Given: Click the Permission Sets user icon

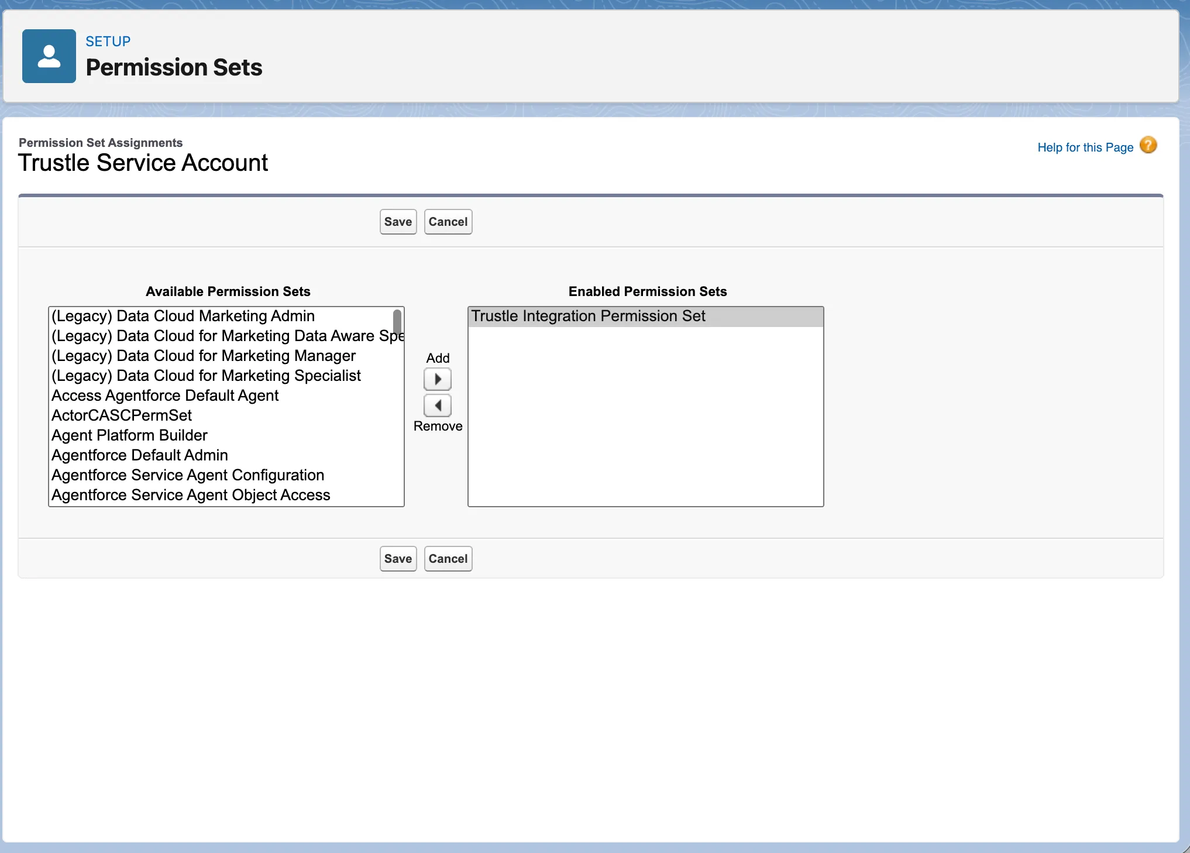Looking at the screenshot, I should [49, 56].
